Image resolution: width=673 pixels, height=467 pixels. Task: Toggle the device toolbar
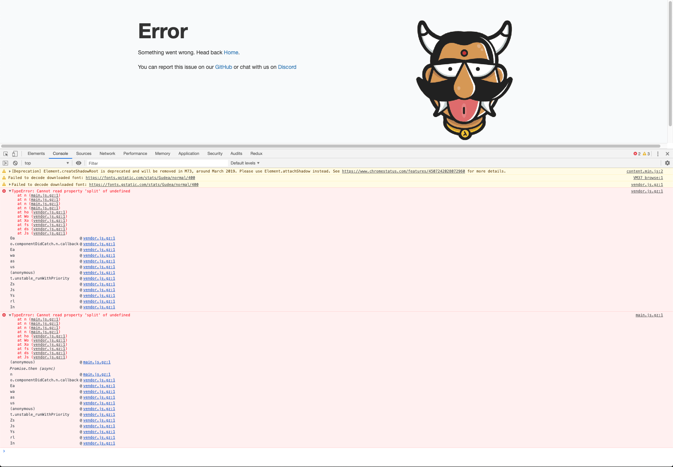coord(15,153)
